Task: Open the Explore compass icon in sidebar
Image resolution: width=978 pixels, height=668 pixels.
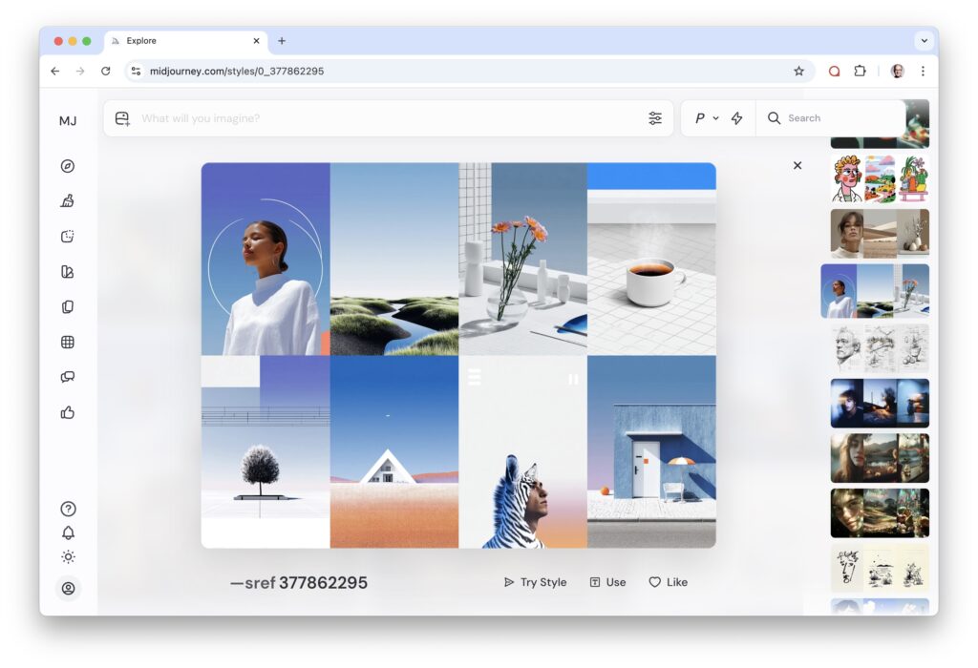Action: tap(68, 166)
